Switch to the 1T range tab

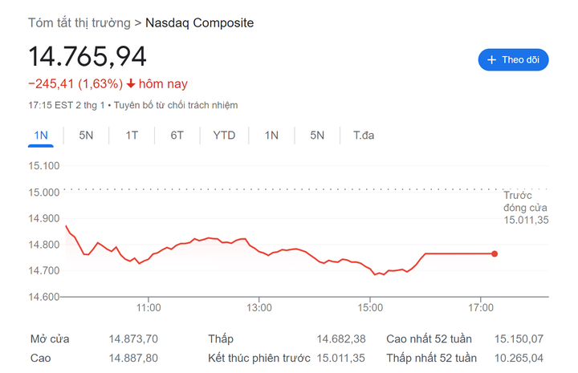[x=132, y=135]
